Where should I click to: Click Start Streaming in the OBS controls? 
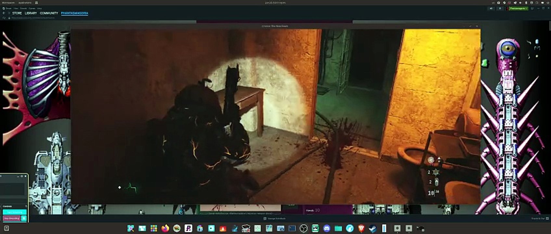[x=15, y=212]
